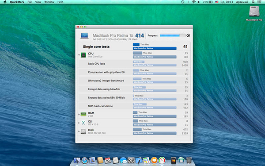Click the battery 73% indicator

[208, 2]
